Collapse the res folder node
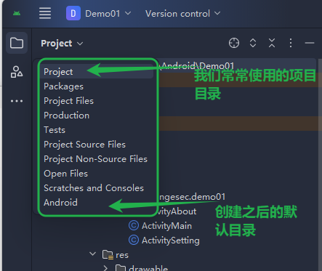The height and width of the screenshot is (271, 322). tap(92, 254)
